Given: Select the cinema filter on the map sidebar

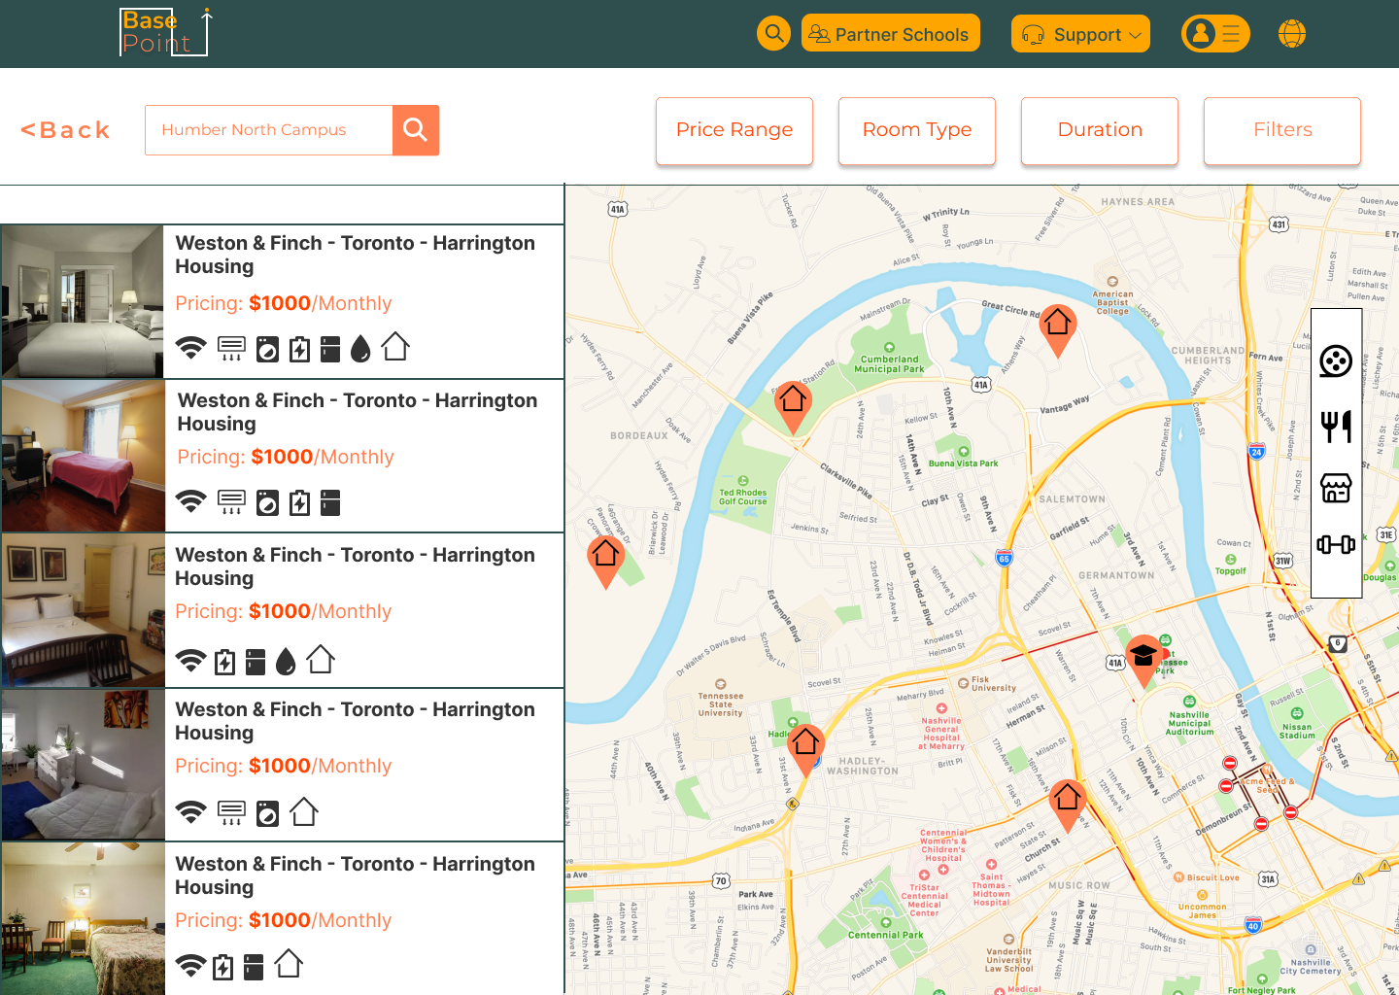Looking at the screenshot, I should click(x=1336, y=360).
